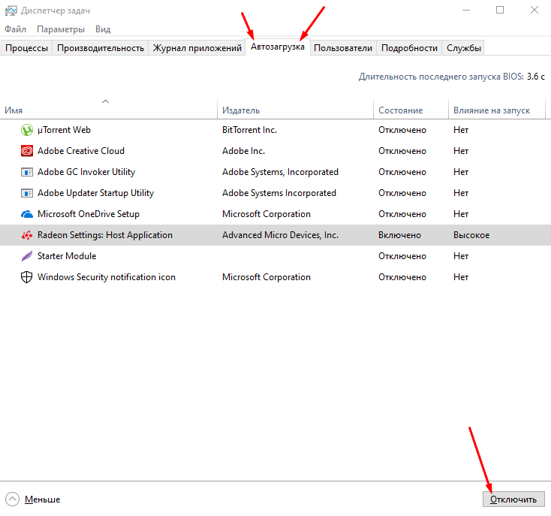Image resolution: width=551 pixels, height=516 pixels.
Task: Click Нет impact in Adobe Creative Cloud row
Action: coord(461,151)
